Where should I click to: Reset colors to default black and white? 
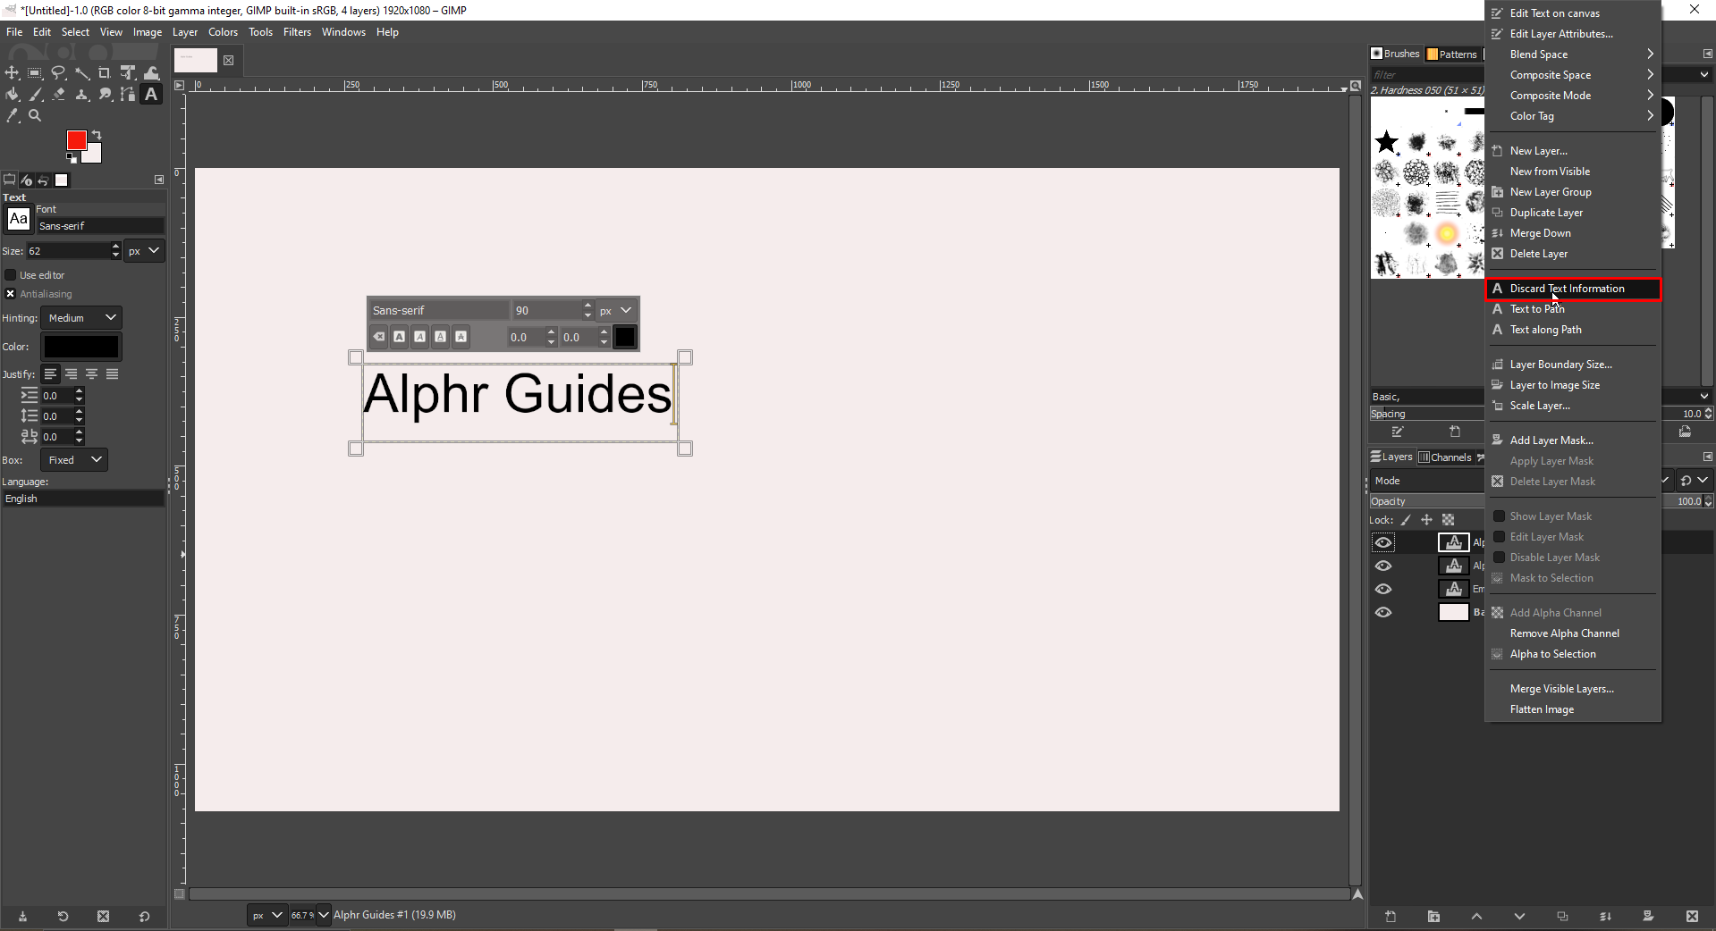tap(72, 159)
